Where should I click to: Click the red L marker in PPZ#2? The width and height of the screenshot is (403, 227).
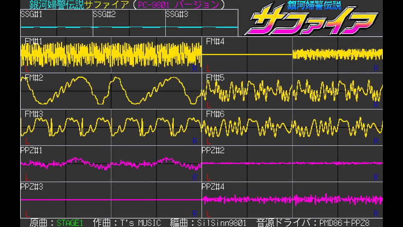[x=209, y=177]
